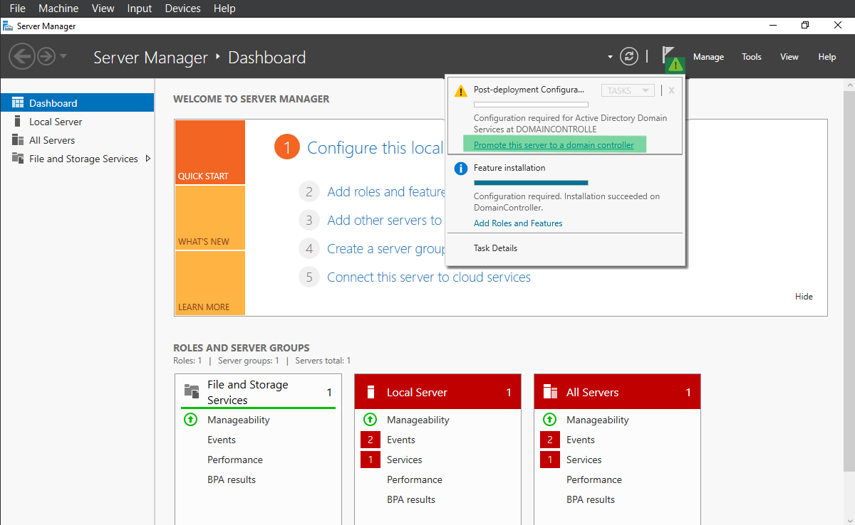Viewport: 855px width, 525px height.
Task: Click the Add Roles and Features link in notification
Action: [518, 223]
